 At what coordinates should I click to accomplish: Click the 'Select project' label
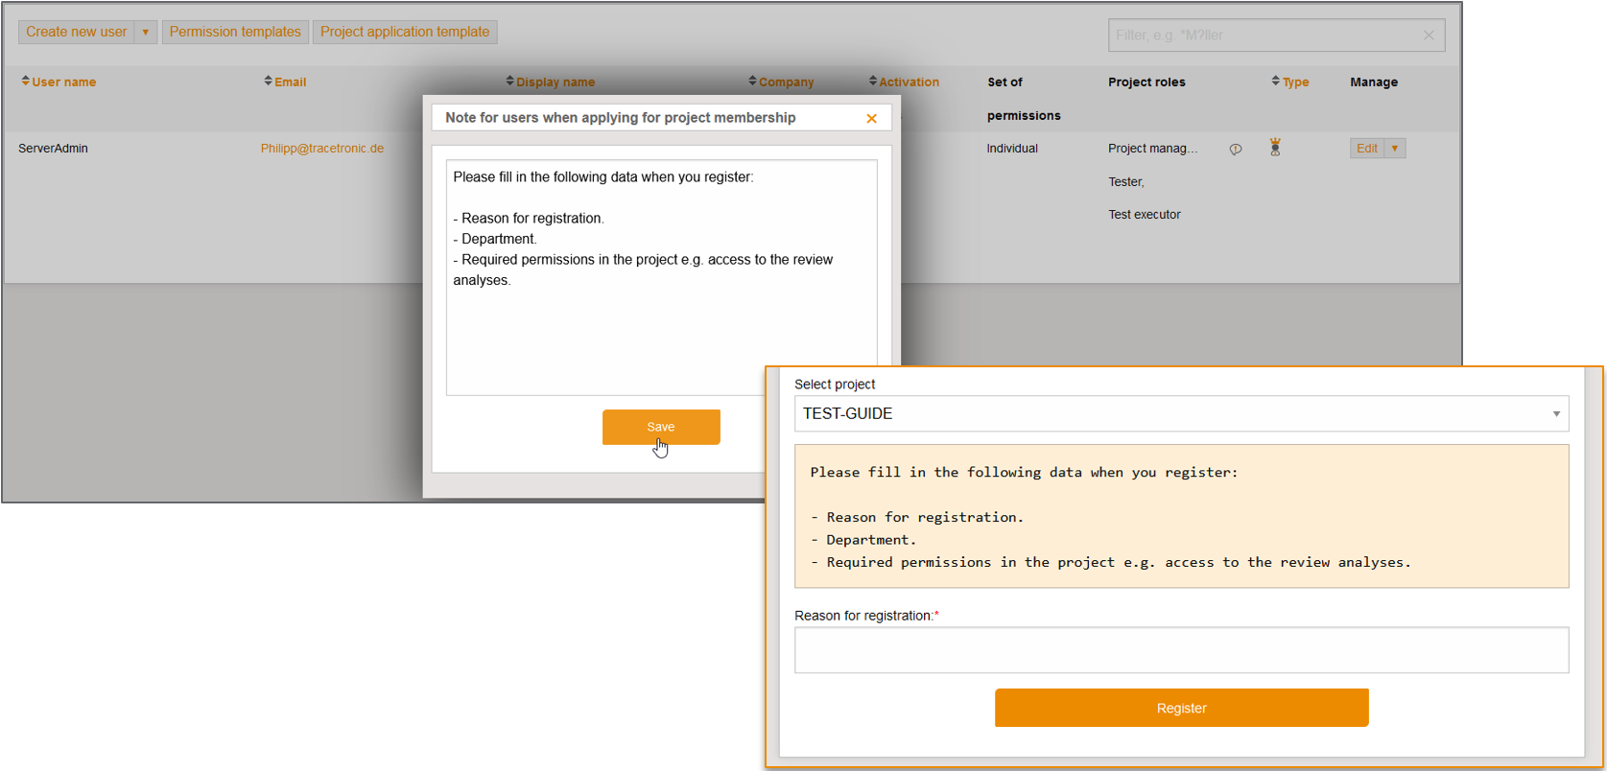click(x=835, y=385)
